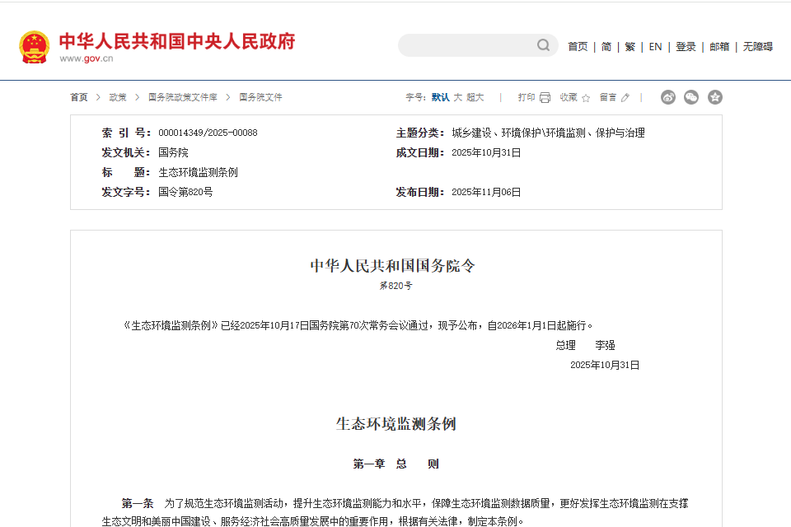Open the 登录 login link
791x527 pixels.
686,47
